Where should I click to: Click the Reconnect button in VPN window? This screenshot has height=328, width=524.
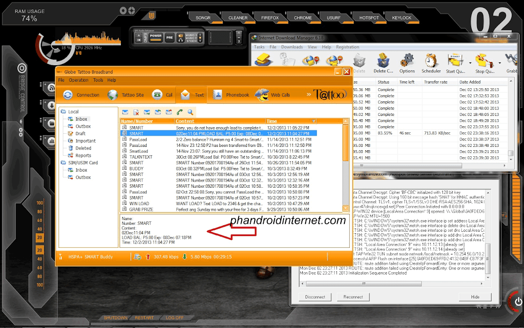353,297
